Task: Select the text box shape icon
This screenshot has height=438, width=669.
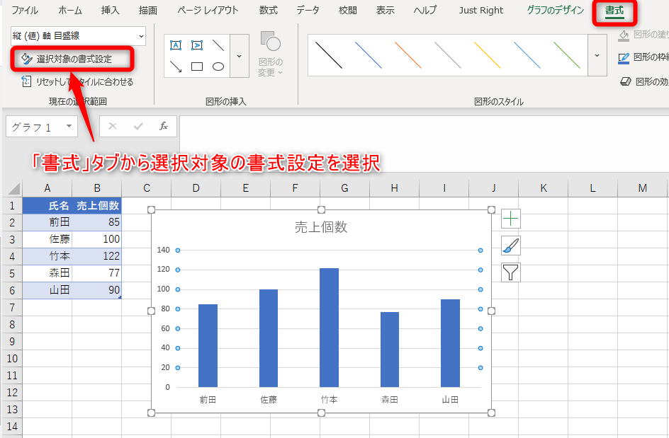Action: 176,45
